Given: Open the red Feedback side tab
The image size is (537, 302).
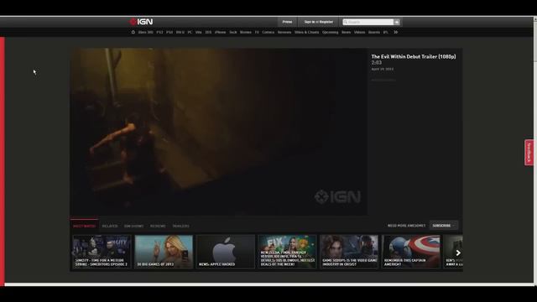Looking at the screenshot, I should pos(529,153).
